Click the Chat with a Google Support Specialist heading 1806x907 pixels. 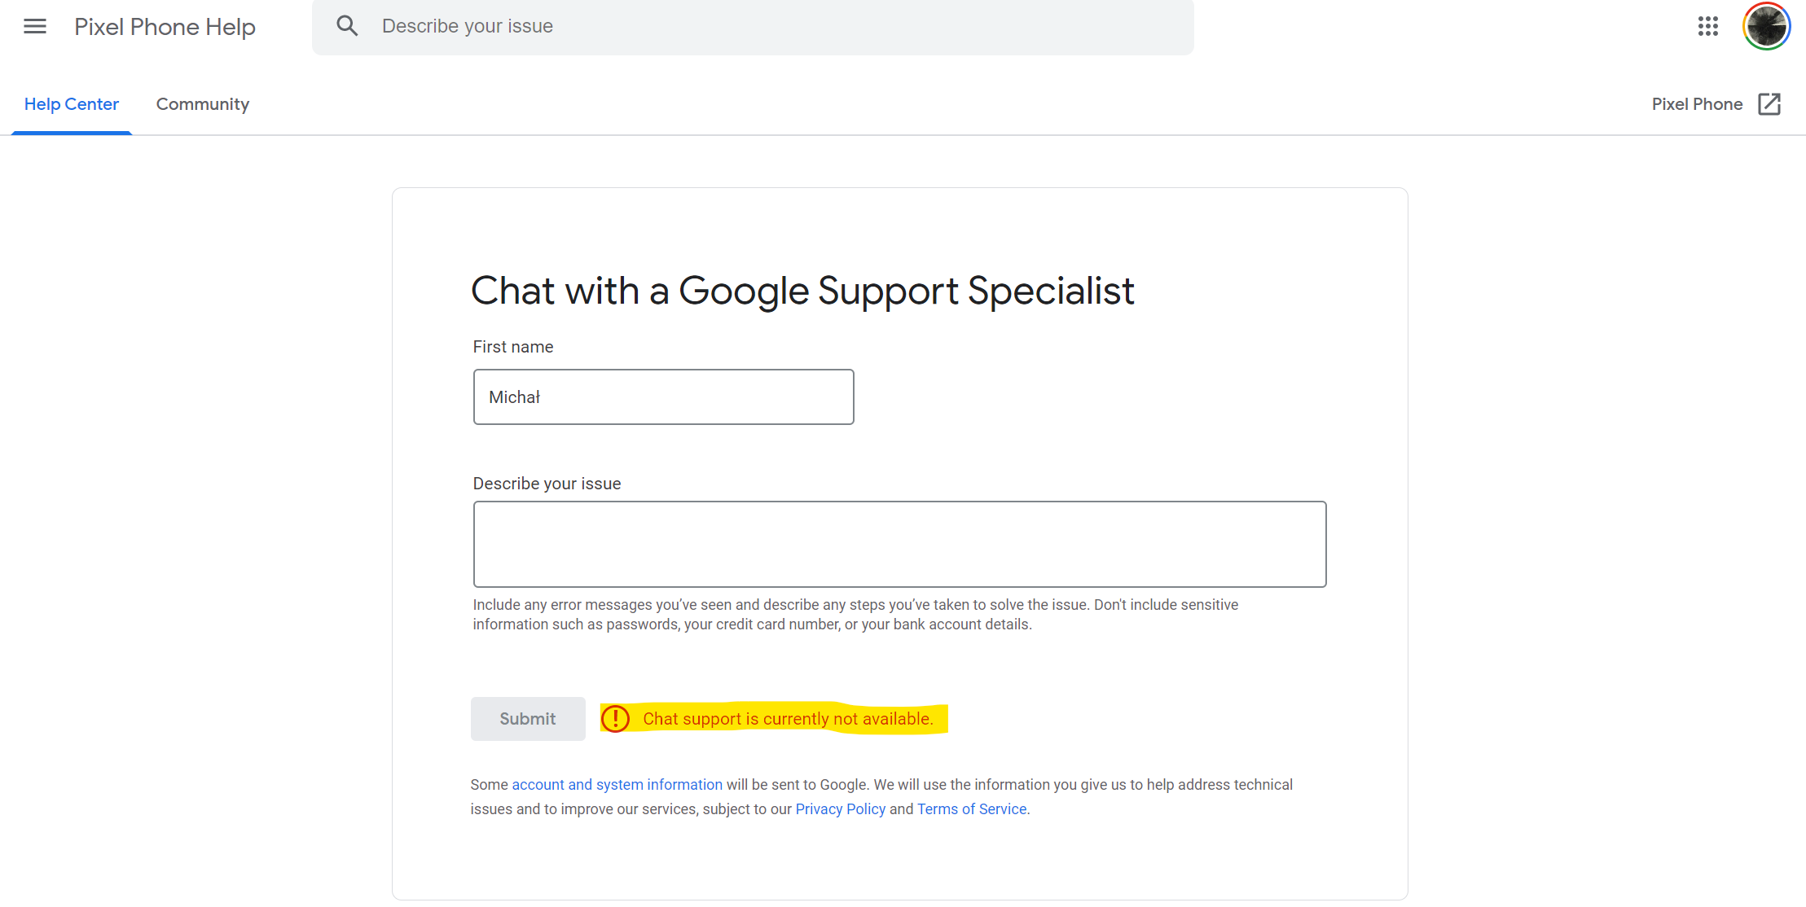802,291
